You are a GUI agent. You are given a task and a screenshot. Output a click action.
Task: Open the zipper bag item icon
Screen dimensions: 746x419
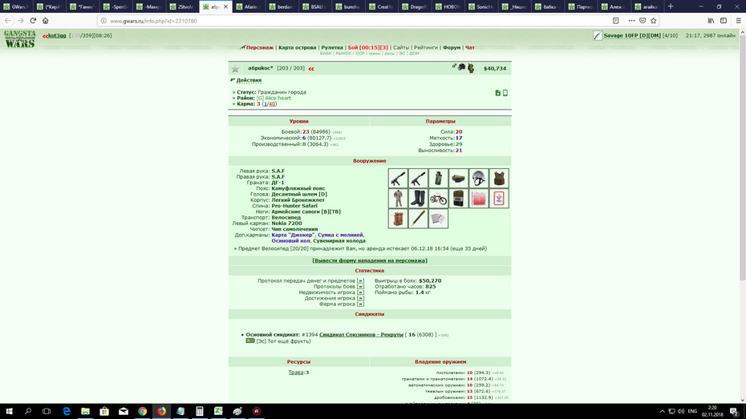coord(398,219)
